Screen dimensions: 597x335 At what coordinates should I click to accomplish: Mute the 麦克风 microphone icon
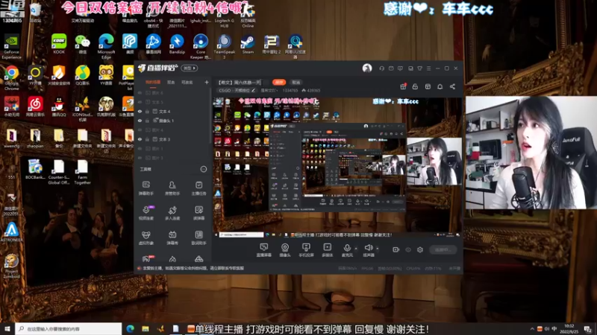pos(347,249)
